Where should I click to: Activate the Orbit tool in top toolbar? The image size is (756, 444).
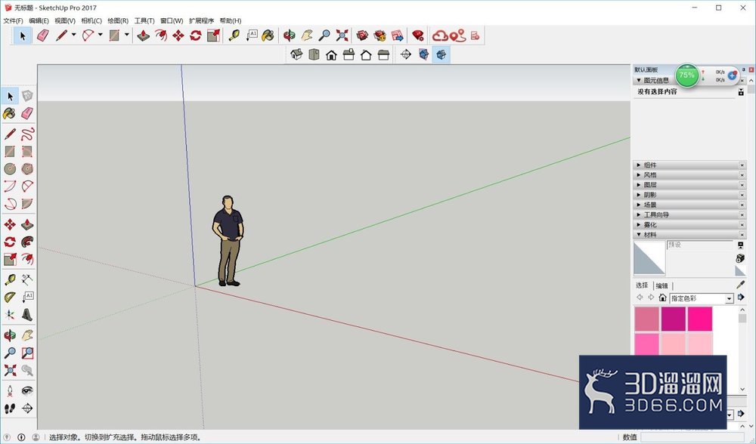click(x=290, y=35)
